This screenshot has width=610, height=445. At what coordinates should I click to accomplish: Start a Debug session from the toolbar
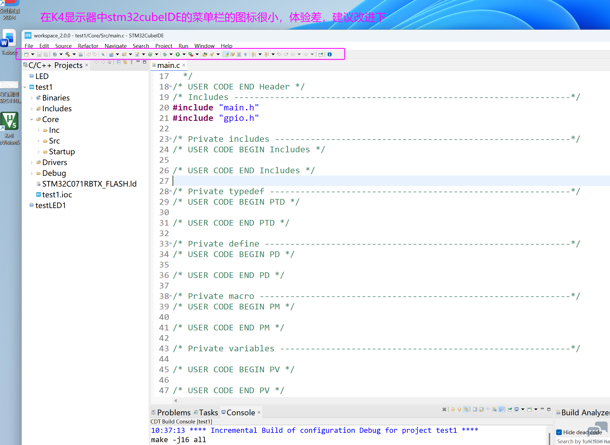click(x=164, y=54)
